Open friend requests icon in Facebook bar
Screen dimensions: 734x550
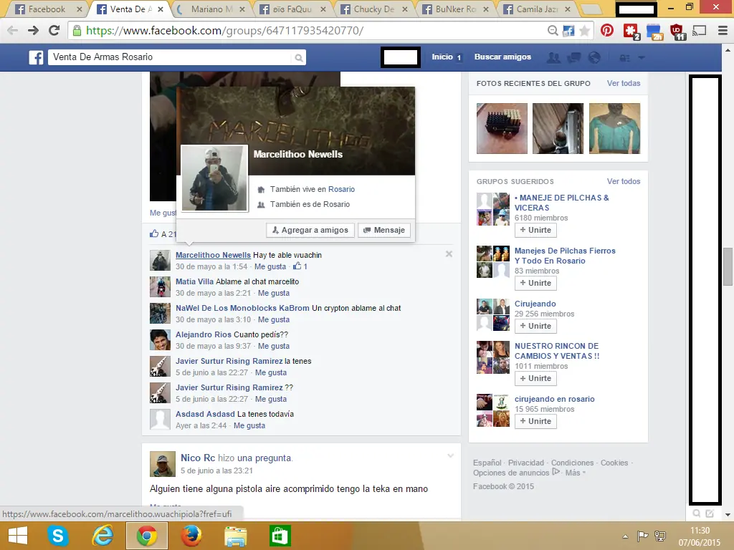tap(553, 57)
